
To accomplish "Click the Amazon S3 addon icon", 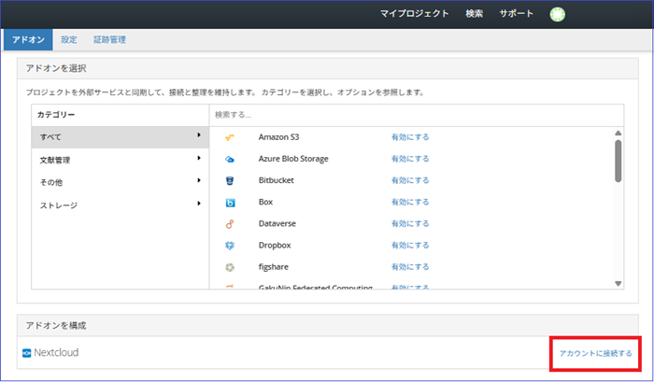I will point(230,137).
